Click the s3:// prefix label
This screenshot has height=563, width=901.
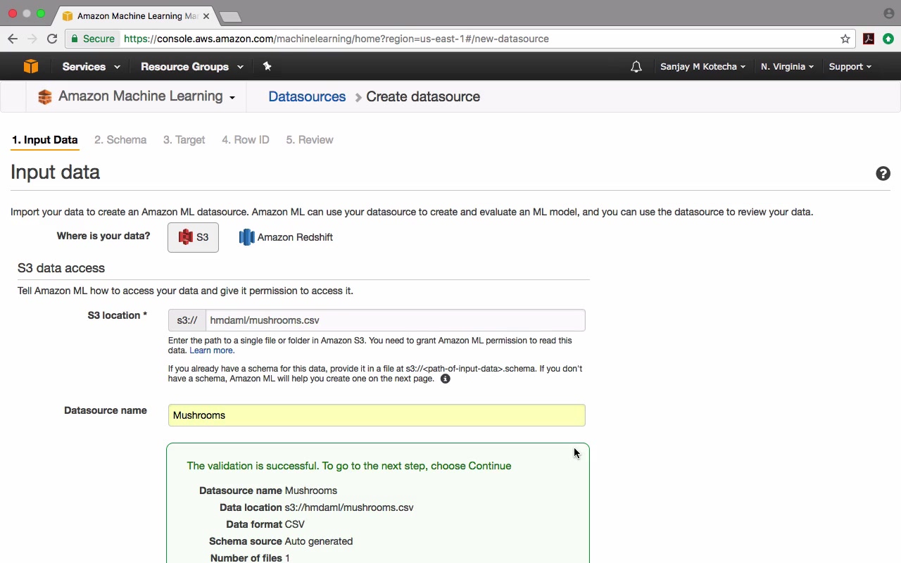tap(187, 320)
